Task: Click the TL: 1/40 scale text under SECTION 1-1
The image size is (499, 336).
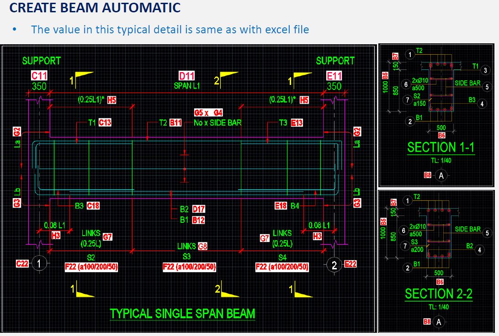Action: click(x=441, y=161)
